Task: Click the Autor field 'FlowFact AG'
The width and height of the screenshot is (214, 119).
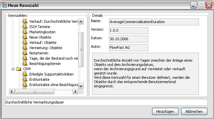Action: [128, 47]
